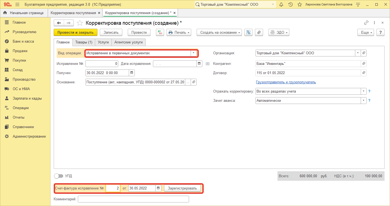
Task: Open Операции section in sidebar
Action: [21, 108]
